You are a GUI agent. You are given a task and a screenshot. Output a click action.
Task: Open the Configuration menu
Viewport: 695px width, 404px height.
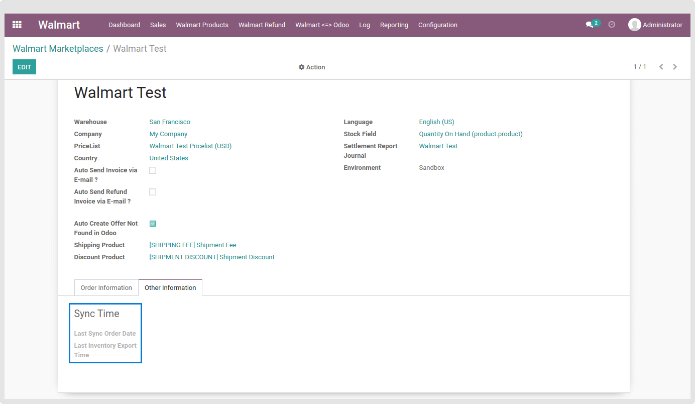click(x=438, y=25)
